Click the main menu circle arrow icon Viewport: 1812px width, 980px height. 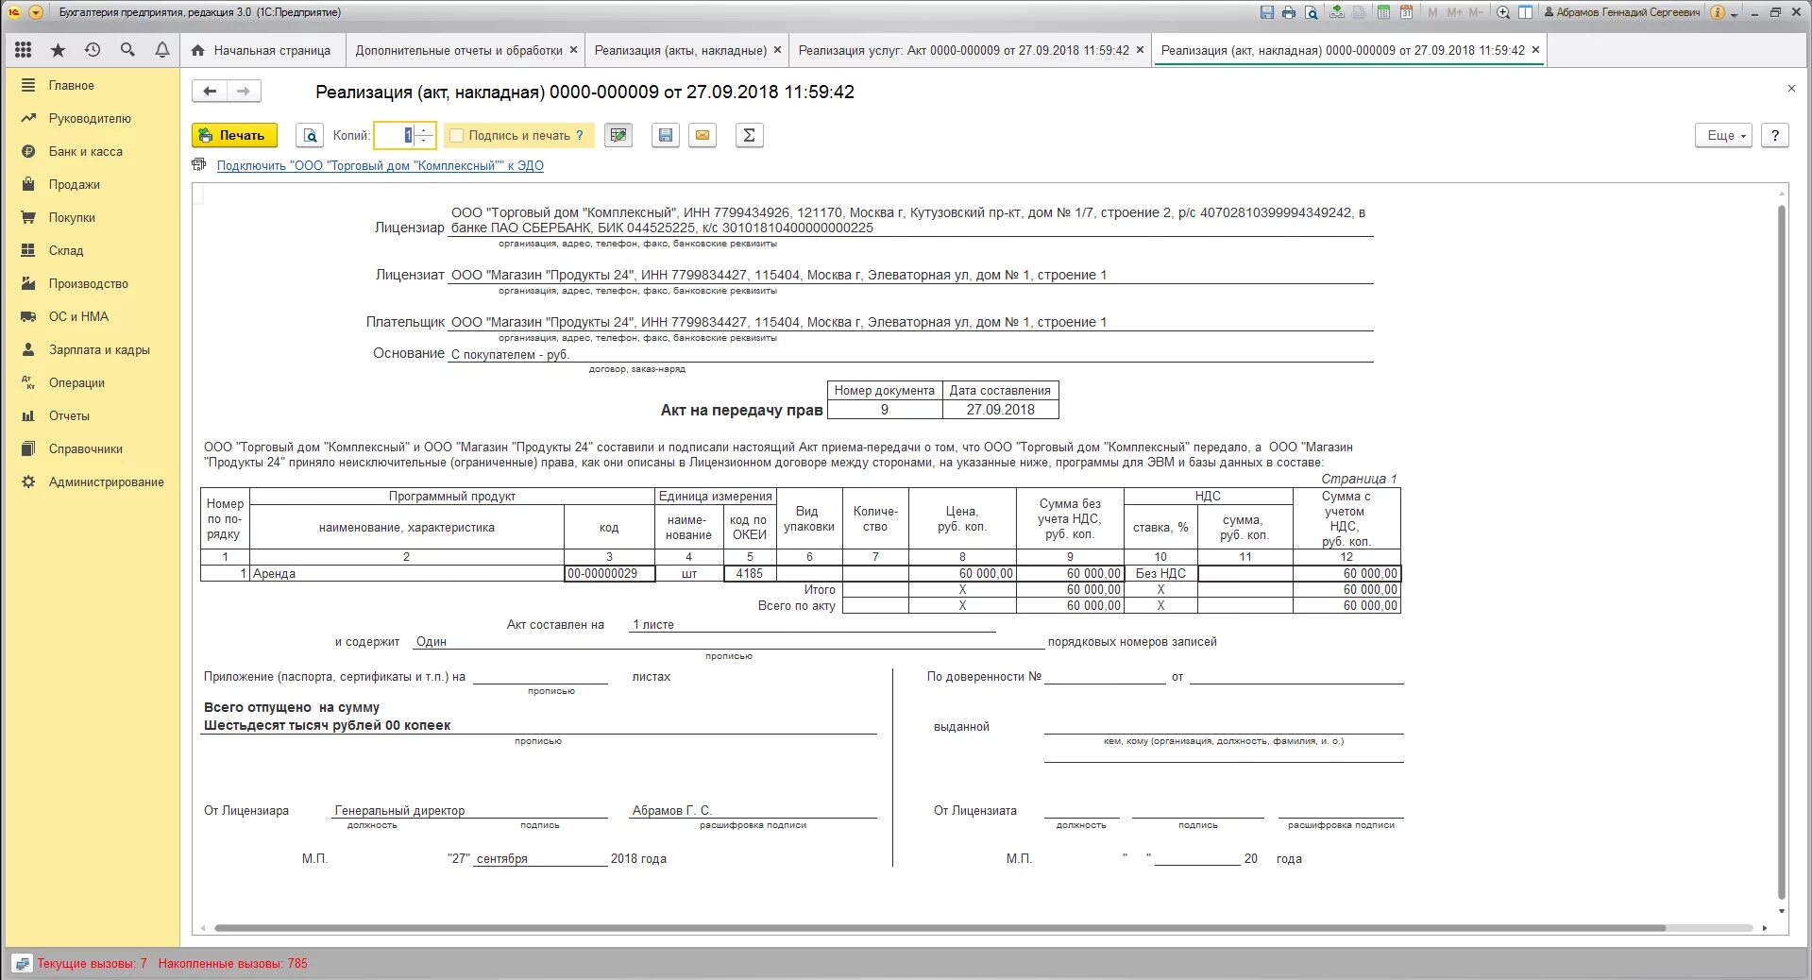[36, 12]
